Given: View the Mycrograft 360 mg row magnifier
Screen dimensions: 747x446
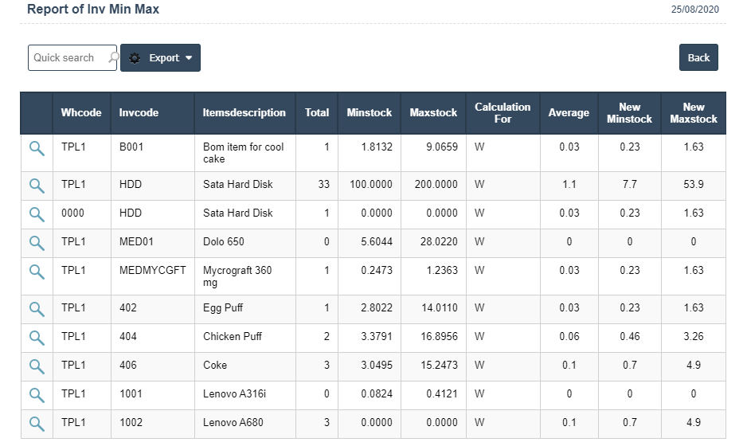Looking at the screenshot, I should [37, 271].
